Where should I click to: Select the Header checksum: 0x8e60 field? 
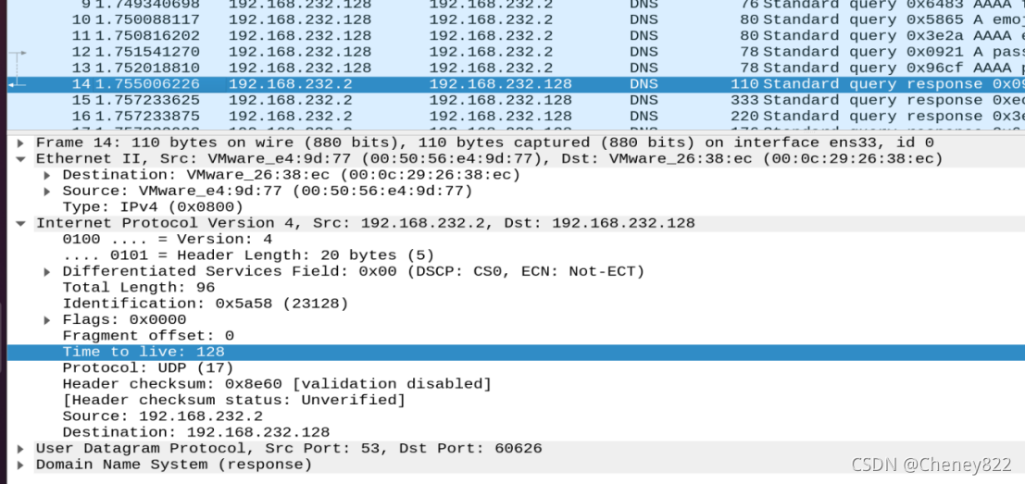(277, 384)
